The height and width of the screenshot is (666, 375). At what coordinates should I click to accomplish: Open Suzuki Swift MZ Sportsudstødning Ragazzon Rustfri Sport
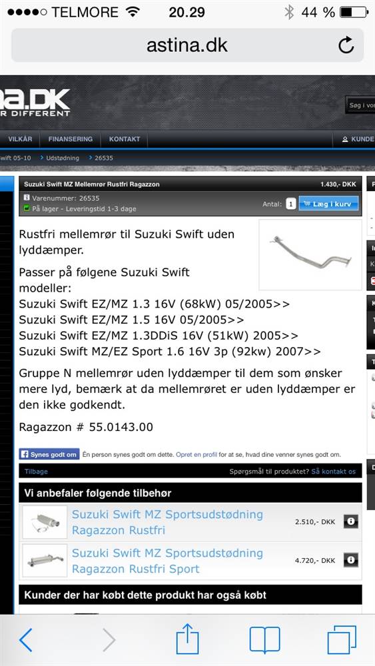coord(167,561)
